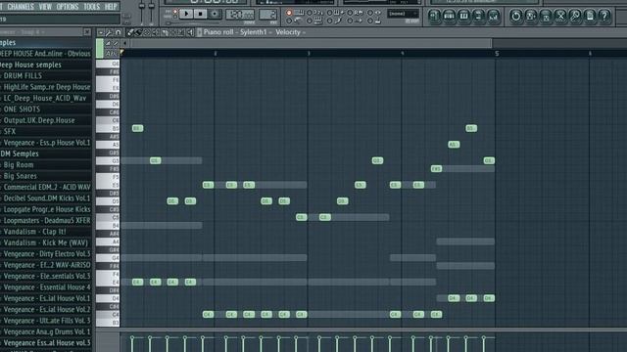Click the pattern number selector display
The image size is (627, 352).
coord(268,15)
